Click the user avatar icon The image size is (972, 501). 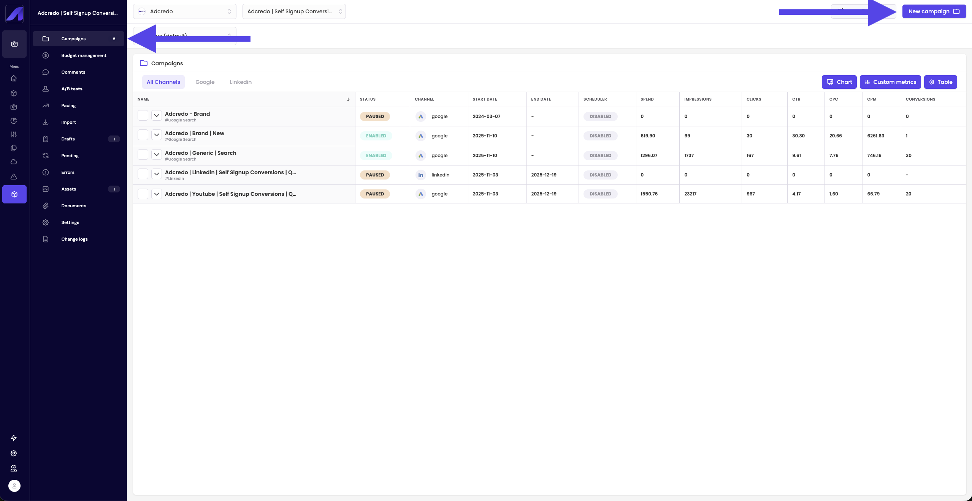pyautogui.click(x=14, y=486)
